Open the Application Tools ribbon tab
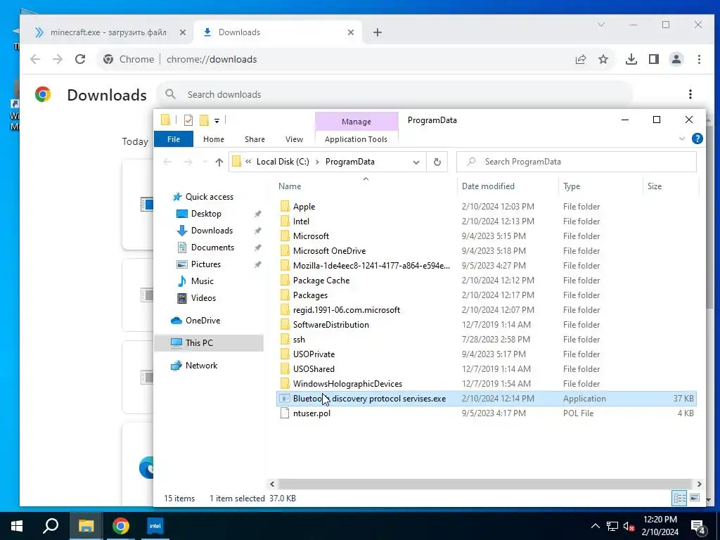720x540 pixels. pos(356,139)
